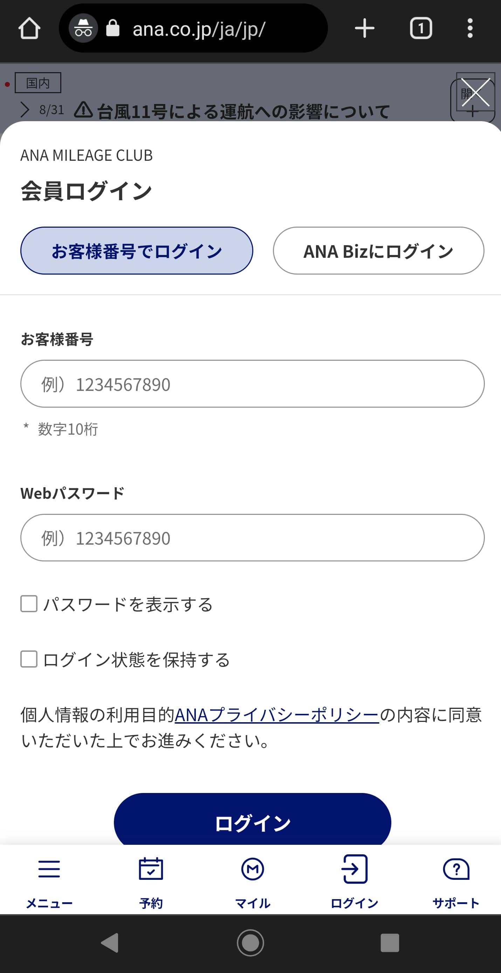Select お客様番号でログイン tab
This screenshot has width=501, height=973.
pos(136,251)
